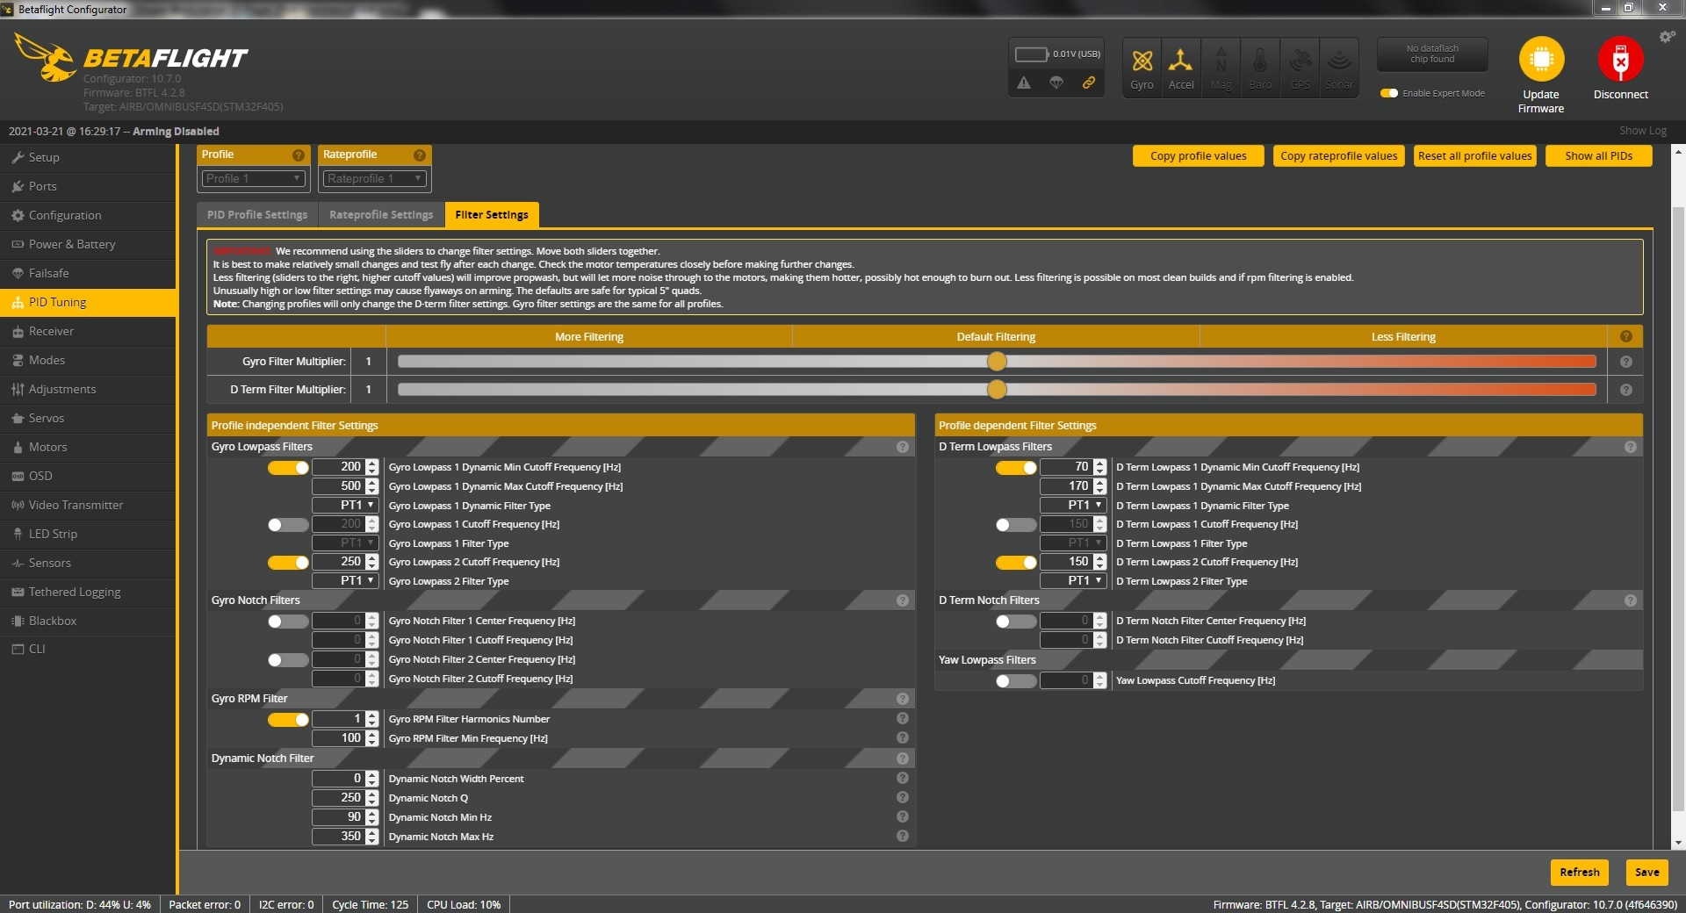Click the link status chain icon
Viewport: 1686px width, 913px height.
[x=1089, y=83]
